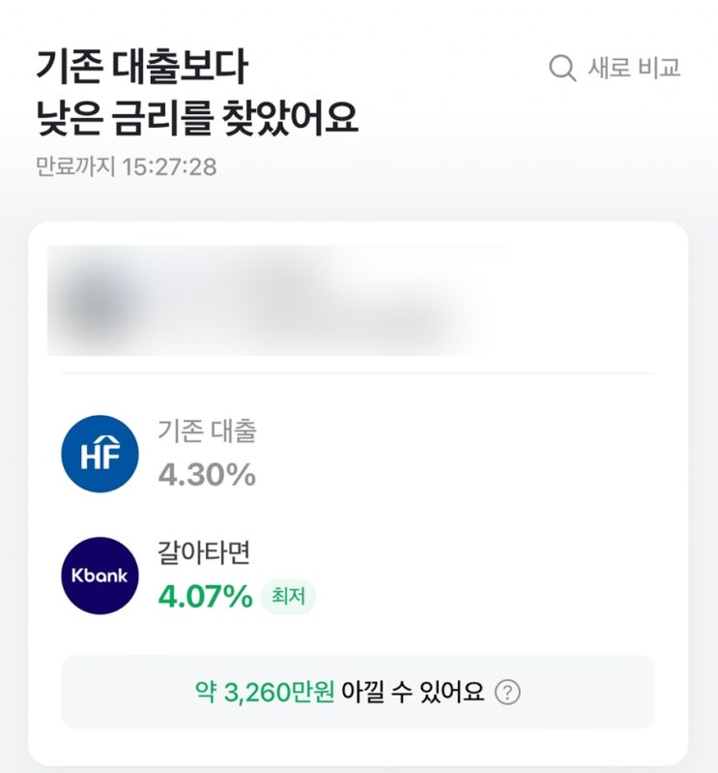This screenshot has height=773, width=718.
Task: Select the 기존 대출 label
Action: tap(207, 431)
